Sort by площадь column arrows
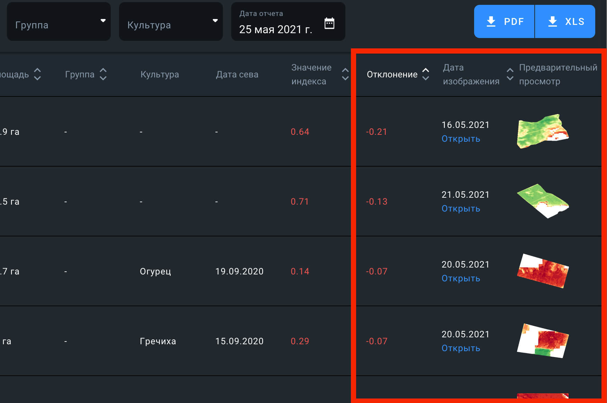This screenshot has width=607, height=403. pyautogui.click(x=37, y=74)
